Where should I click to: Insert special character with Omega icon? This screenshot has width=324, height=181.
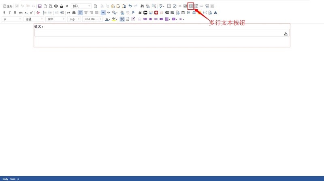(x=194, y=13)
